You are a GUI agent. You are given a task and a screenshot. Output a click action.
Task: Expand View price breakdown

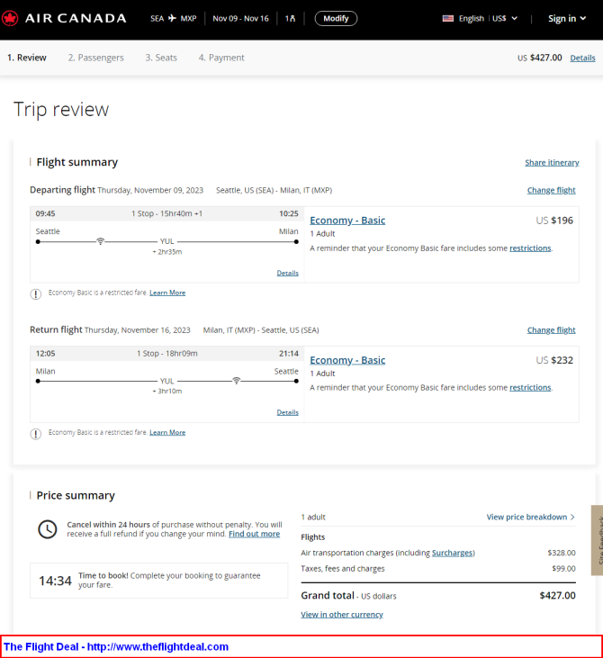click(x=530, y=517)
